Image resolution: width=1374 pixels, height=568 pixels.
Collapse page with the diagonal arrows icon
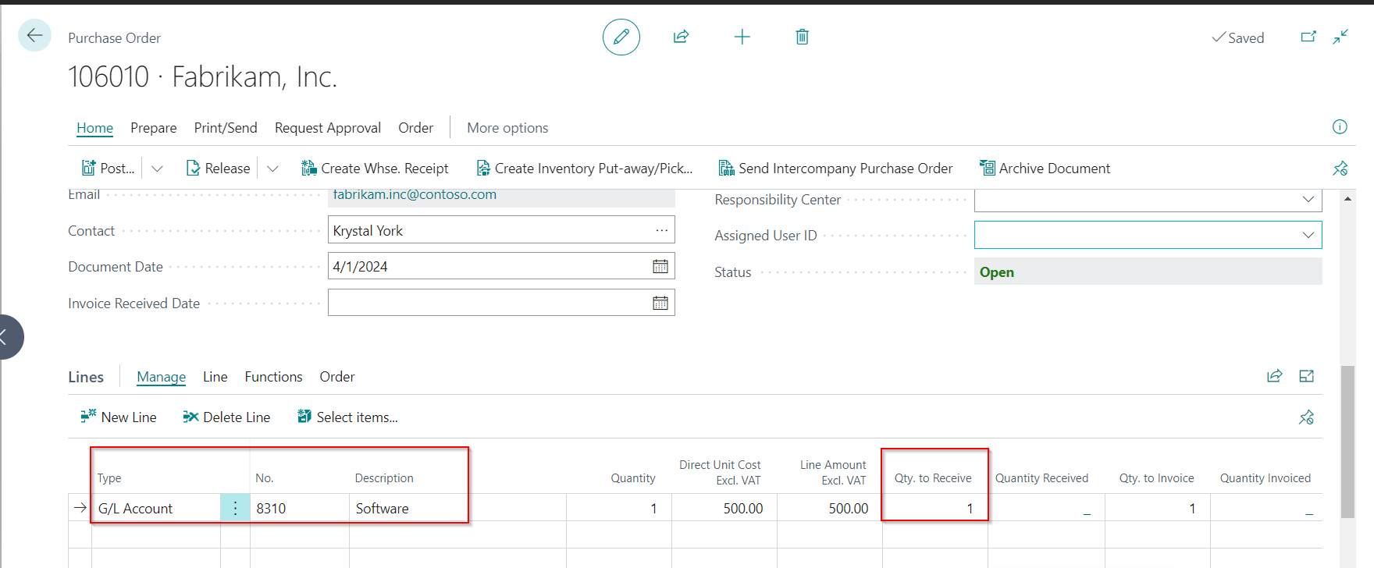[x=1340, y=37]
